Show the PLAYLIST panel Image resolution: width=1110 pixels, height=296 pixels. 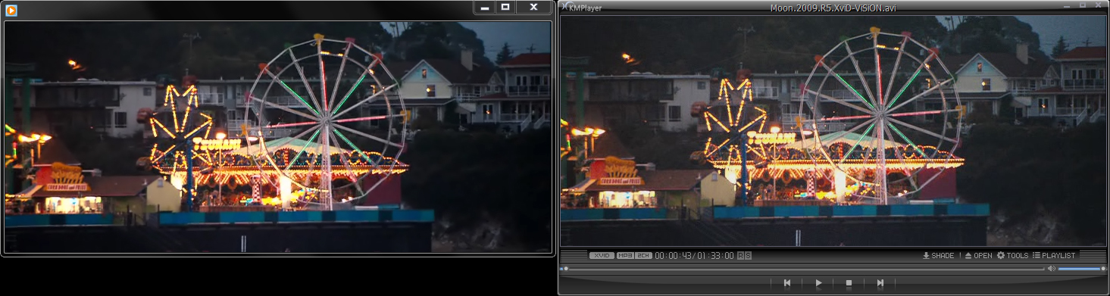[1054, 256]
